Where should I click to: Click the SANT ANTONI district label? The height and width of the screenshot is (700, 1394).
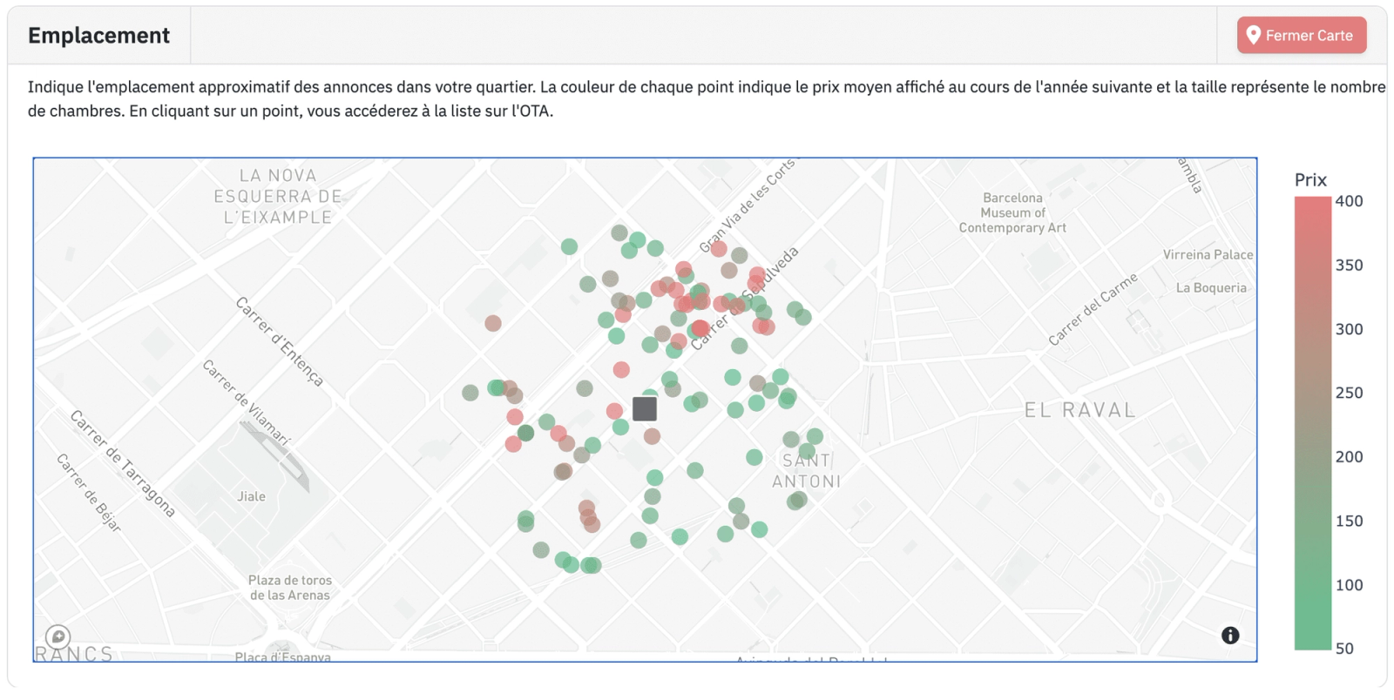point(806,471)
